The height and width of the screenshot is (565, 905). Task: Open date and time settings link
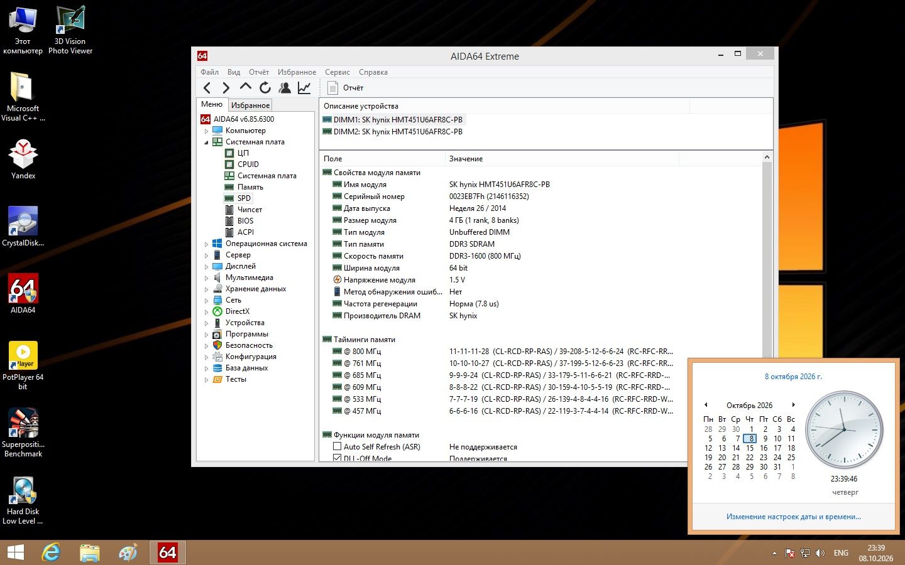[x=794, y=517]
